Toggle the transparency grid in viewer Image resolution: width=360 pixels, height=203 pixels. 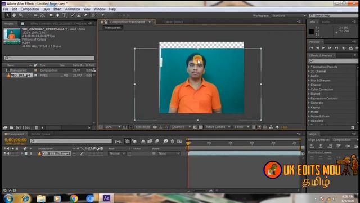pos(201,127)
